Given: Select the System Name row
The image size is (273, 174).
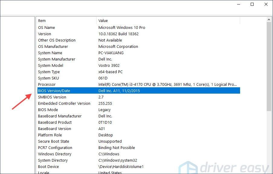Looking at the screenshot, I should 139,53.
